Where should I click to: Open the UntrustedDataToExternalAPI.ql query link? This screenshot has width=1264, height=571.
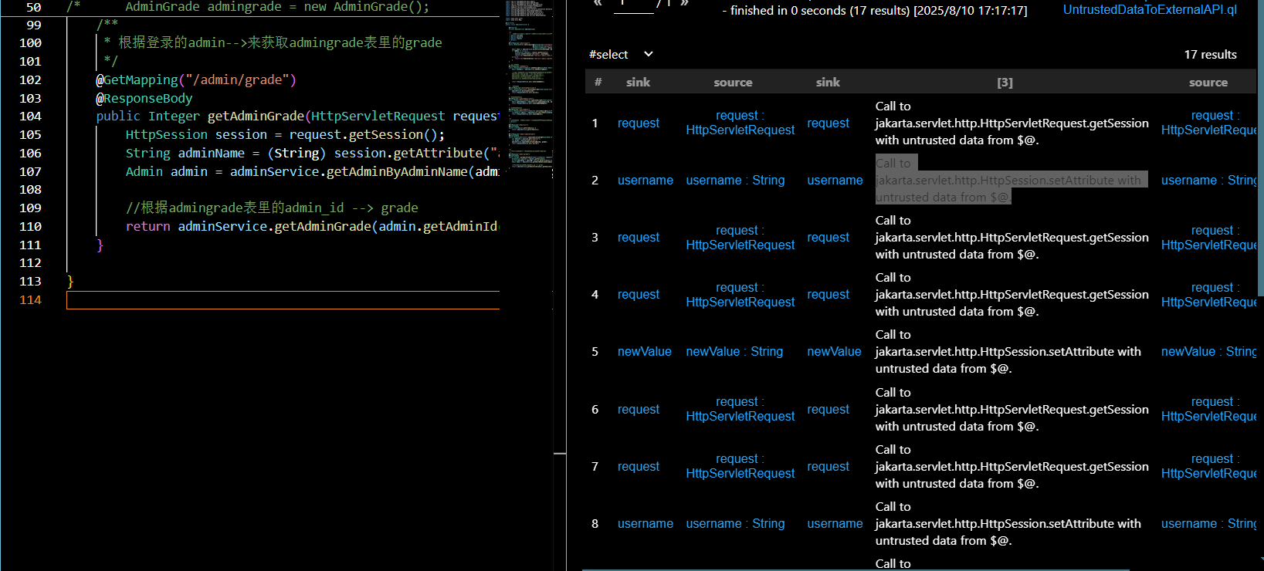pyautogui.click(x=1149, y=10)
